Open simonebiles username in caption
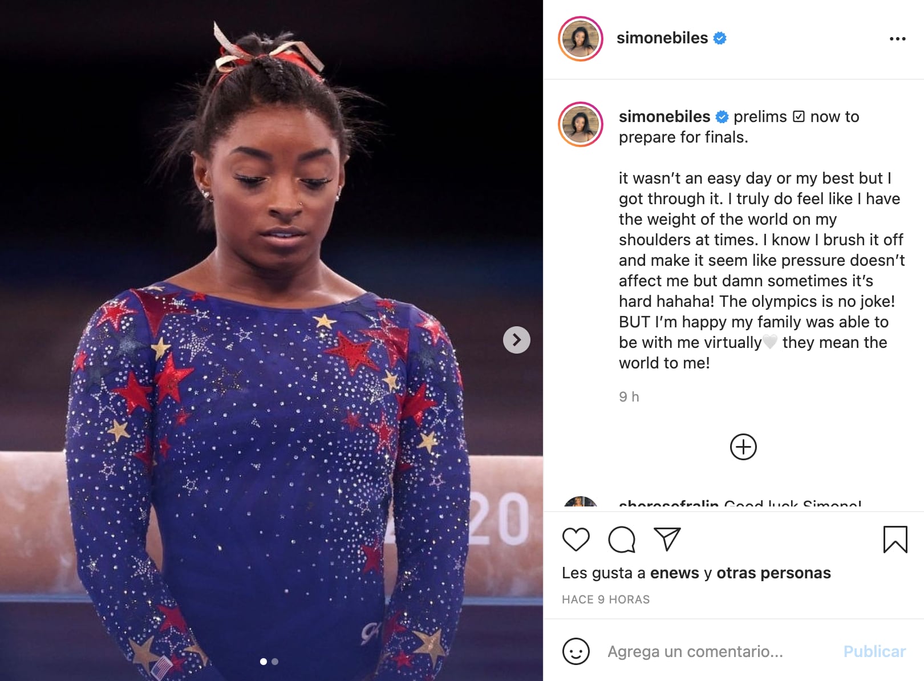The width and height of the screenshot is (924, 681). click(x=664, y=116)
